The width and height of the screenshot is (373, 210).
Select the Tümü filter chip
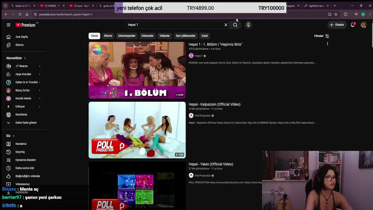[x=94, y=36]
